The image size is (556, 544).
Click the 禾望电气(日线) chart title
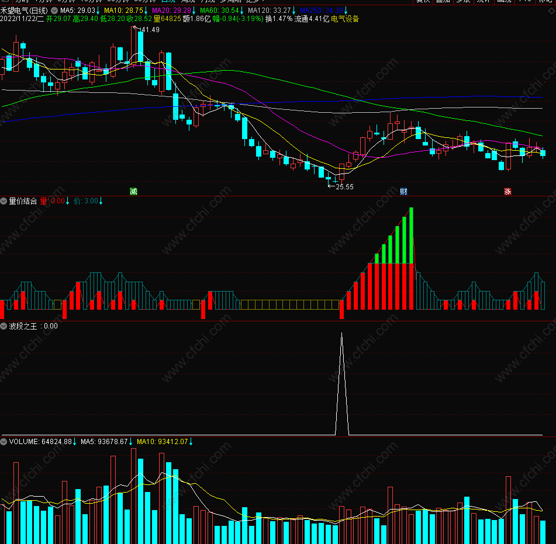(x=24, y=11)
